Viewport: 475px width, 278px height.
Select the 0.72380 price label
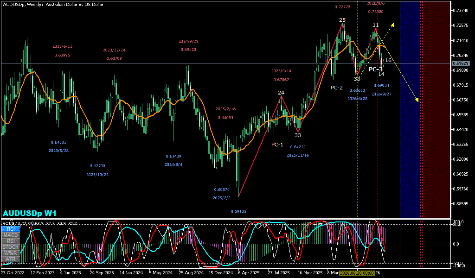(376, 12)
